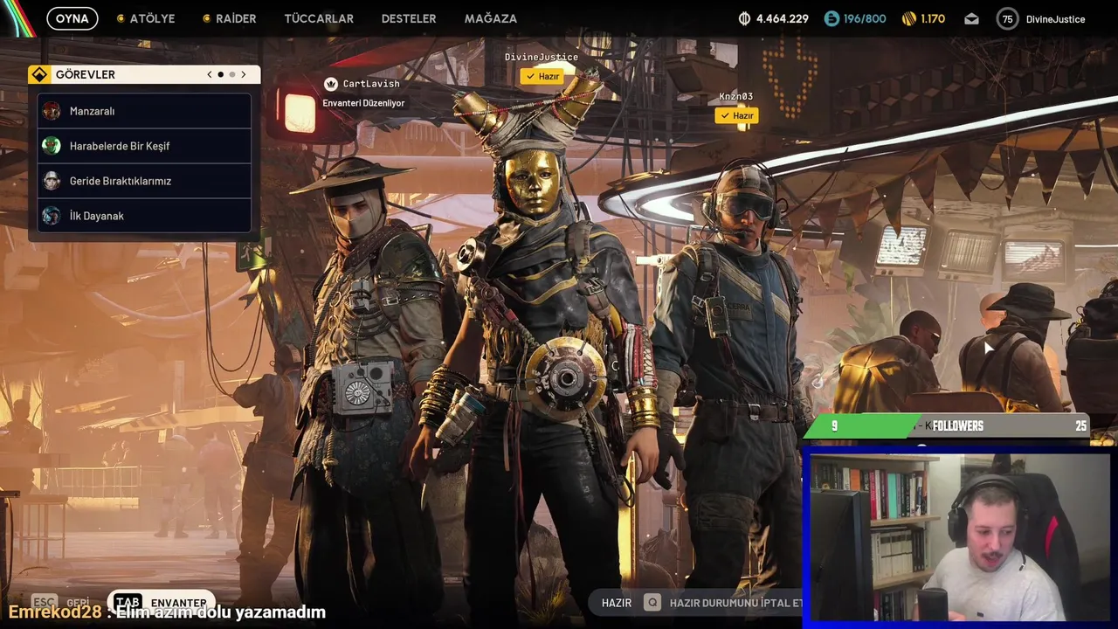Open DivineJustice profile name in top bar
1118x629 pixels.
pos(1055,19)
